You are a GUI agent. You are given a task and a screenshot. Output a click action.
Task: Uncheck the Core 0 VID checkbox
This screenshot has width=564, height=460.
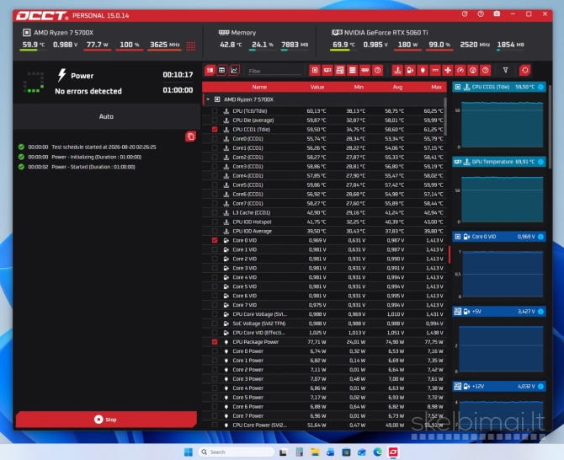(x=215, y=240)
